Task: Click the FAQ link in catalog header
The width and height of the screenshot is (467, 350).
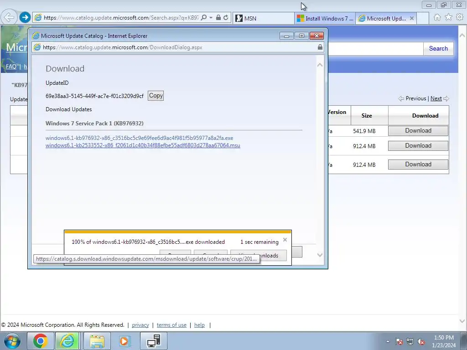Action: tap(11, 67)
